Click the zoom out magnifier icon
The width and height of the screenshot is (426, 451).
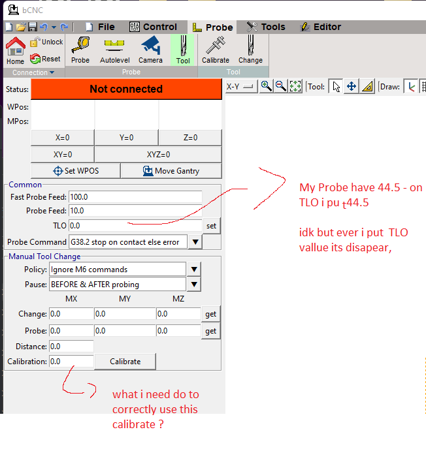pos(281,86)
